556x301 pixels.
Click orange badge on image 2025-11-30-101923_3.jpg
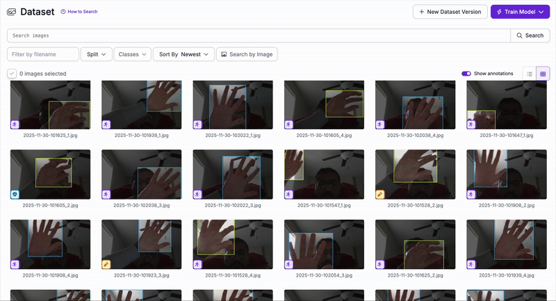coord(106,264)
